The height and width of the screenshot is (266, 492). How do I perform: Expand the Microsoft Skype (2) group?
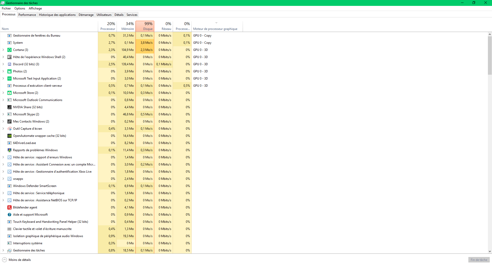(x=3, y=114)
